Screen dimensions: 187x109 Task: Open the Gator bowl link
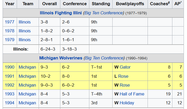click(125, 67)
